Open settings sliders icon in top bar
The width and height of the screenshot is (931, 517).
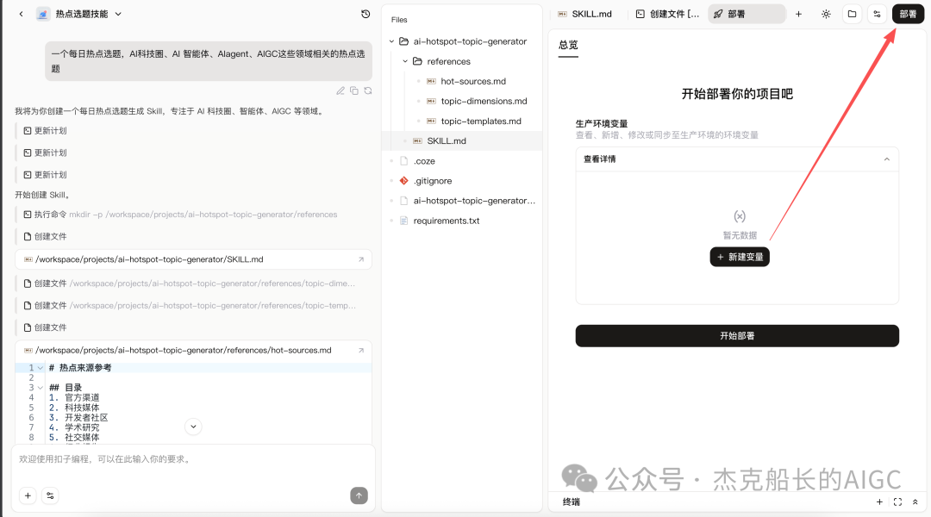(x=877, y=14)
